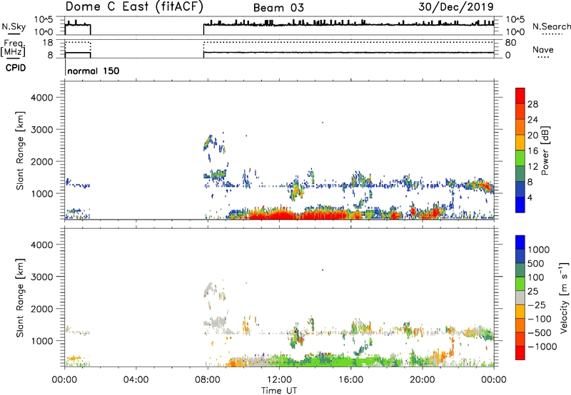Click the '28' power colorbar value
The image size is (571, 395).
(532, 104)
